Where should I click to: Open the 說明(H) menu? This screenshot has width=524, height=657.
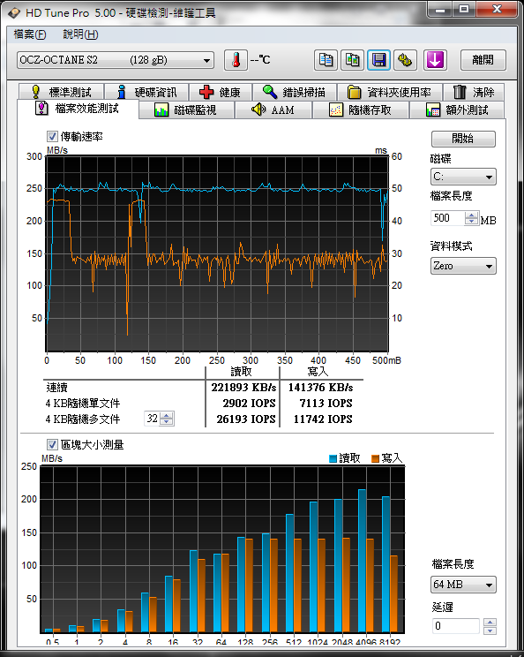click(x=80, y=34)
